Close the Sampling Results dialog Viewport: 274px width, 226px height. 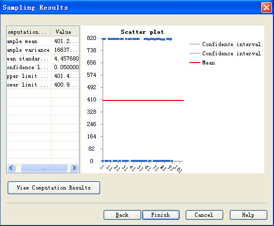(x=266, y=8)
